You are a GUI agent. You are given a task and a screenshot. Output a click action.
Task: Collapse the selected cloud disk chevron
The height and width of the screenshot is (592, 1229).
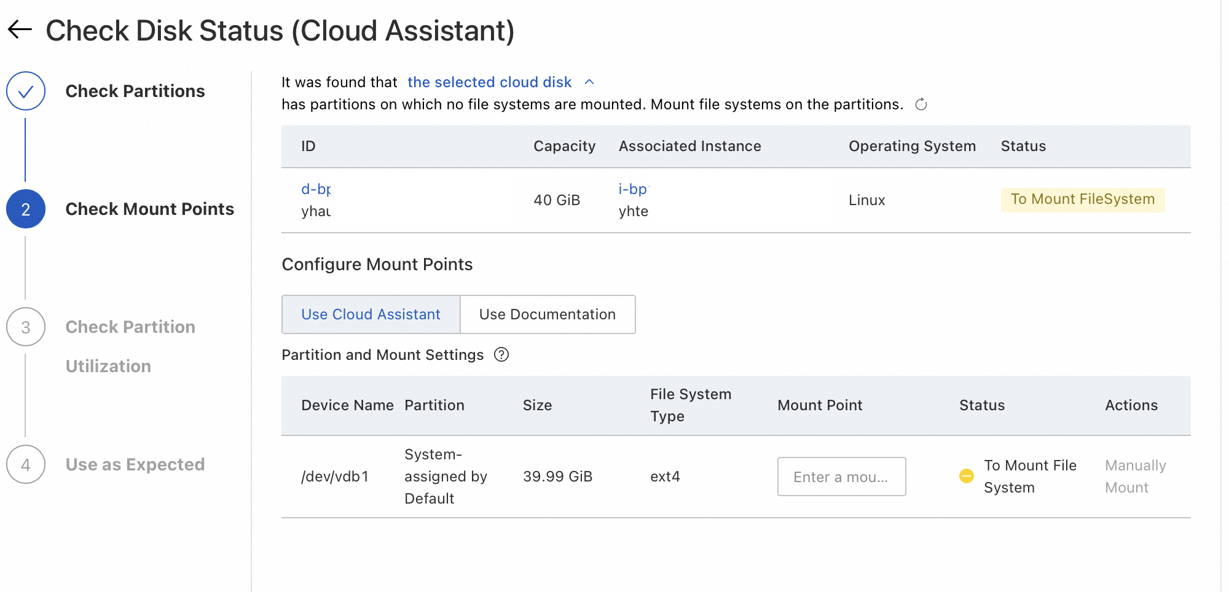coord(589,82)
